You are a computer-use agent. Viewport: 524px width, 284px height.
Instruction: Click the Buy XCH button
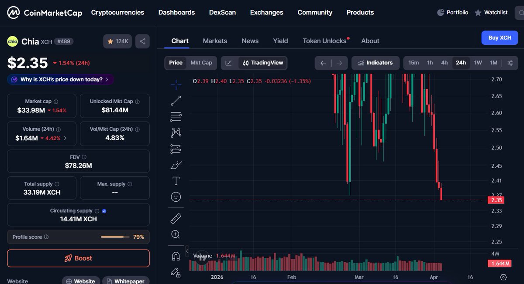(500, 38)
